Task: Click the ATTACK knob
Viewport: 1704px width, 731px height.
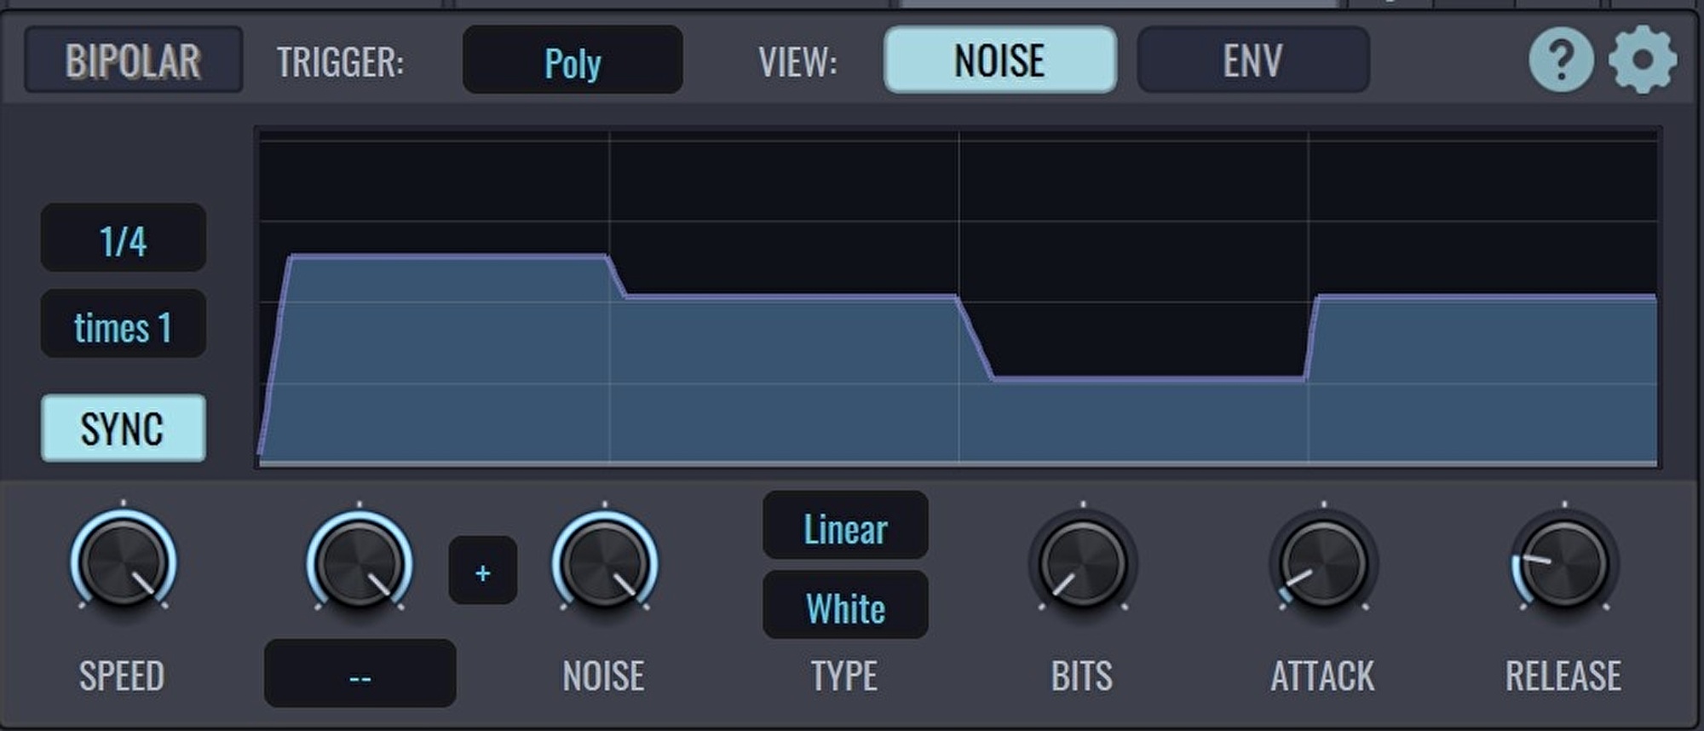Action: coord(1323,563)
